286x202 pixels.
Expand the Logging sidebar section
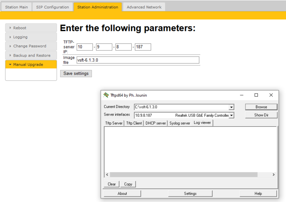point(31,37)
